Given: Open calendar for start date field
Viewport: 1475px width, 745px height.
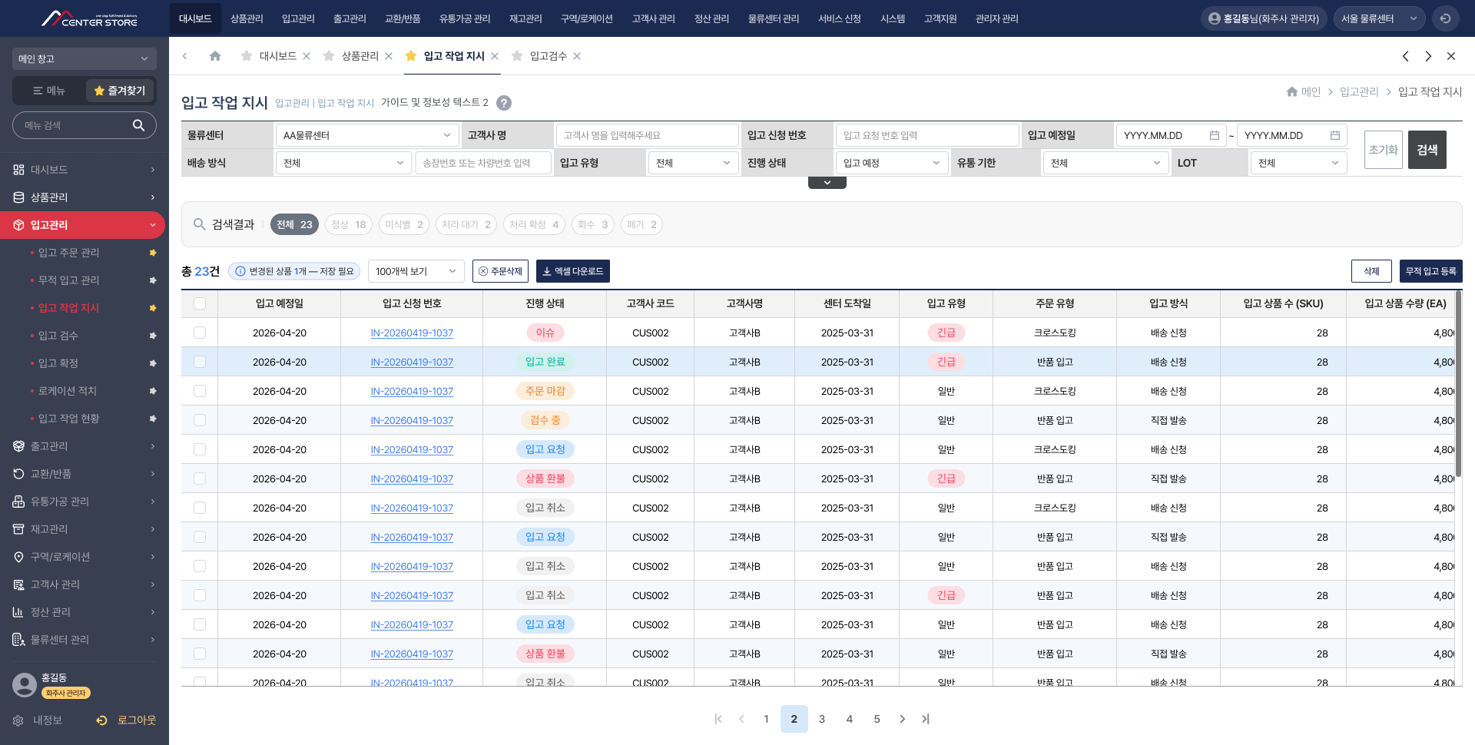Looking at the screenshot, I should [1215, 135].
